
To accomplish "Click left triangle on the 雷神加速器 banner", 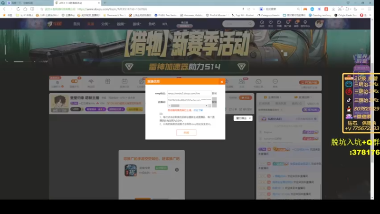I will click(x=129, y=67).
